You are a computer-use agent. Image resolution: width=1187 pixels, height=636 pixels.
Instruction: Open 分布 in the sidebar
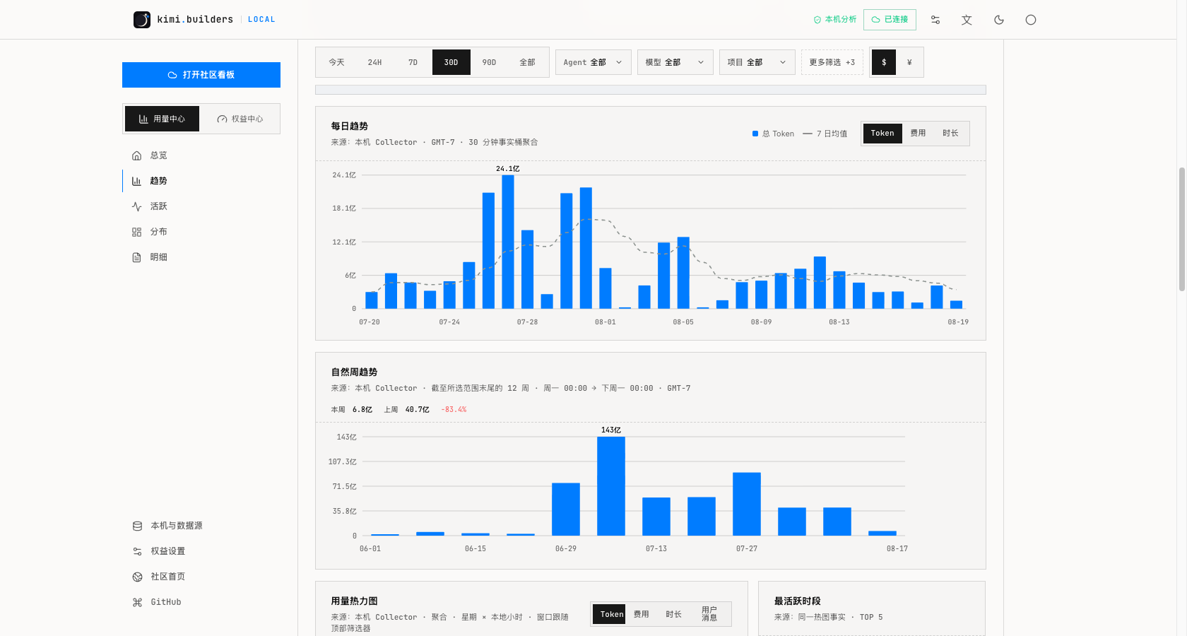(201, 232)
